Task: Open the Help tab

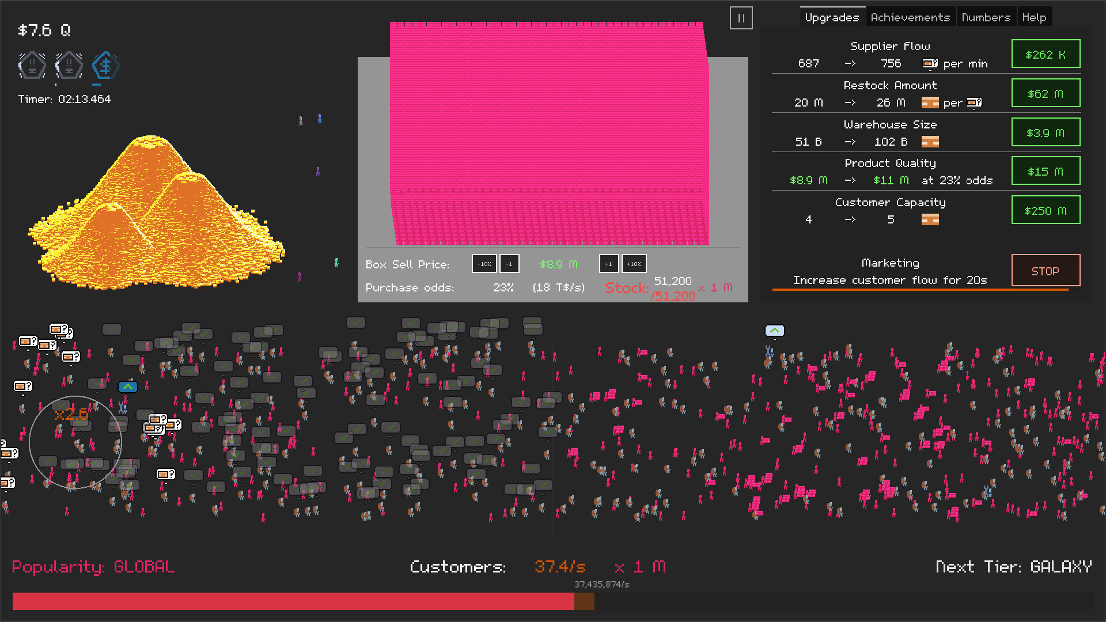Action: 1034,17
